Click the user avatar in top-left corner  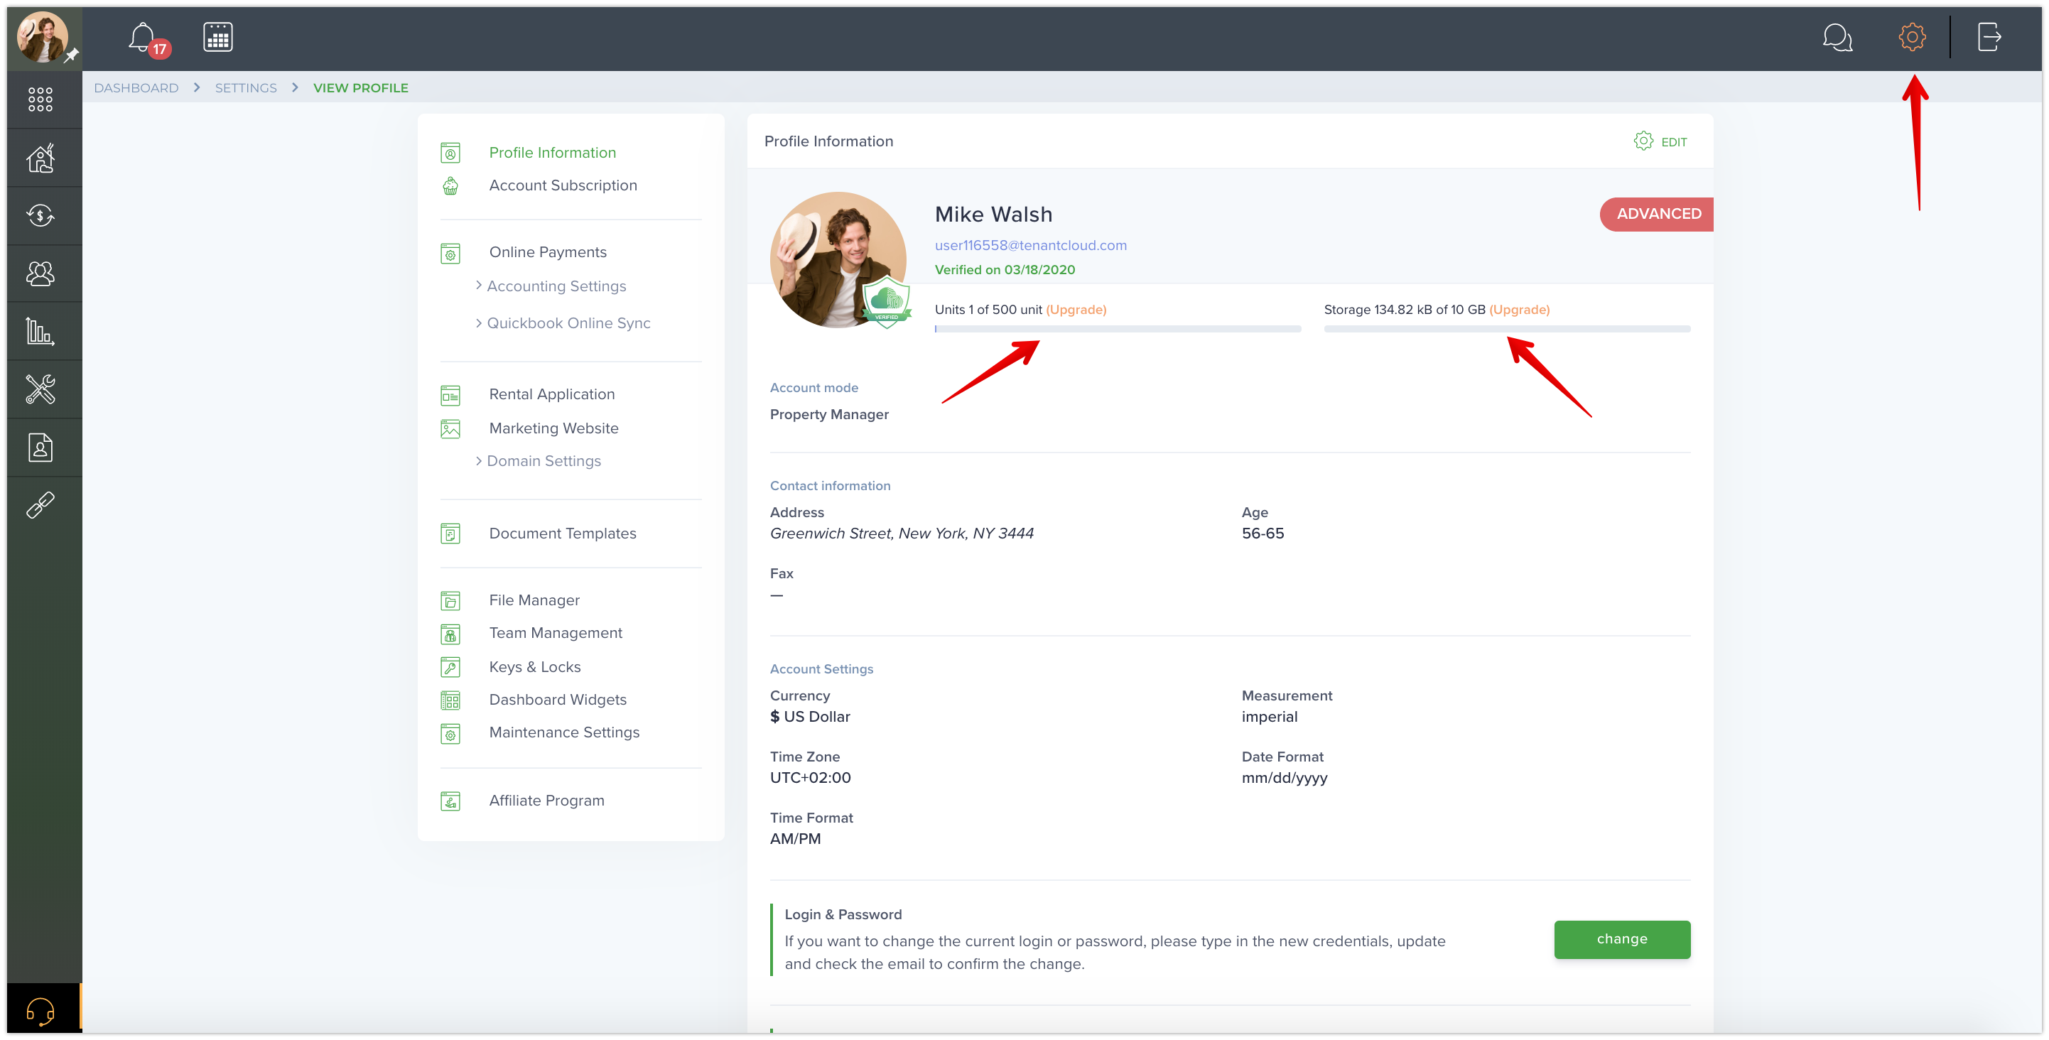coord(43,38)
